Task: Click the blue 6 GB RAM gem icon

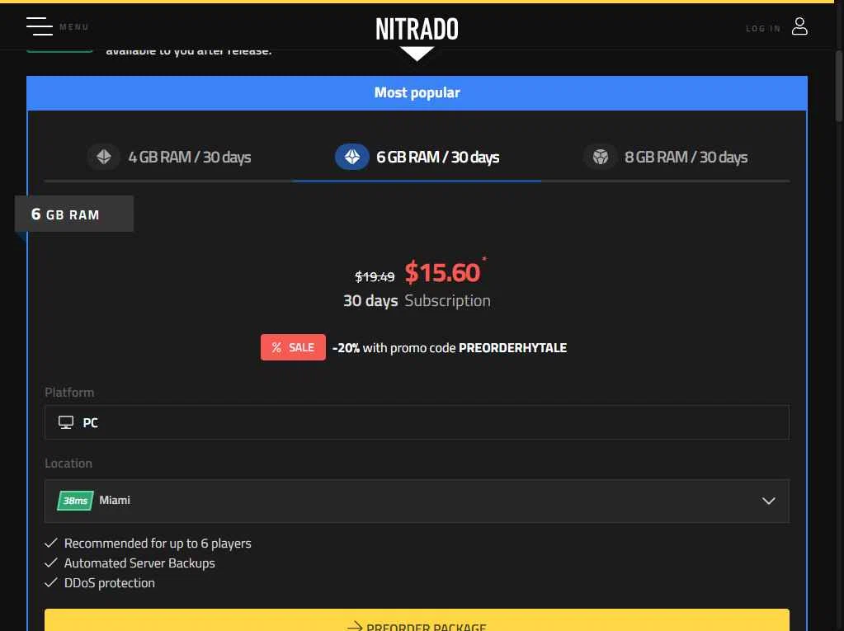Action: click(352, 157)
